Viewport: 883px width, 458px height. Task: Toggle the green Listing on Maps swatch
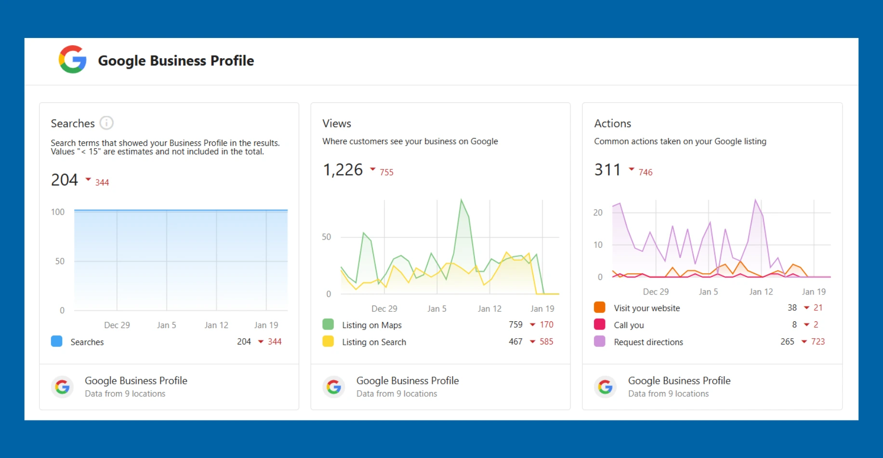(x=328, y=324)
